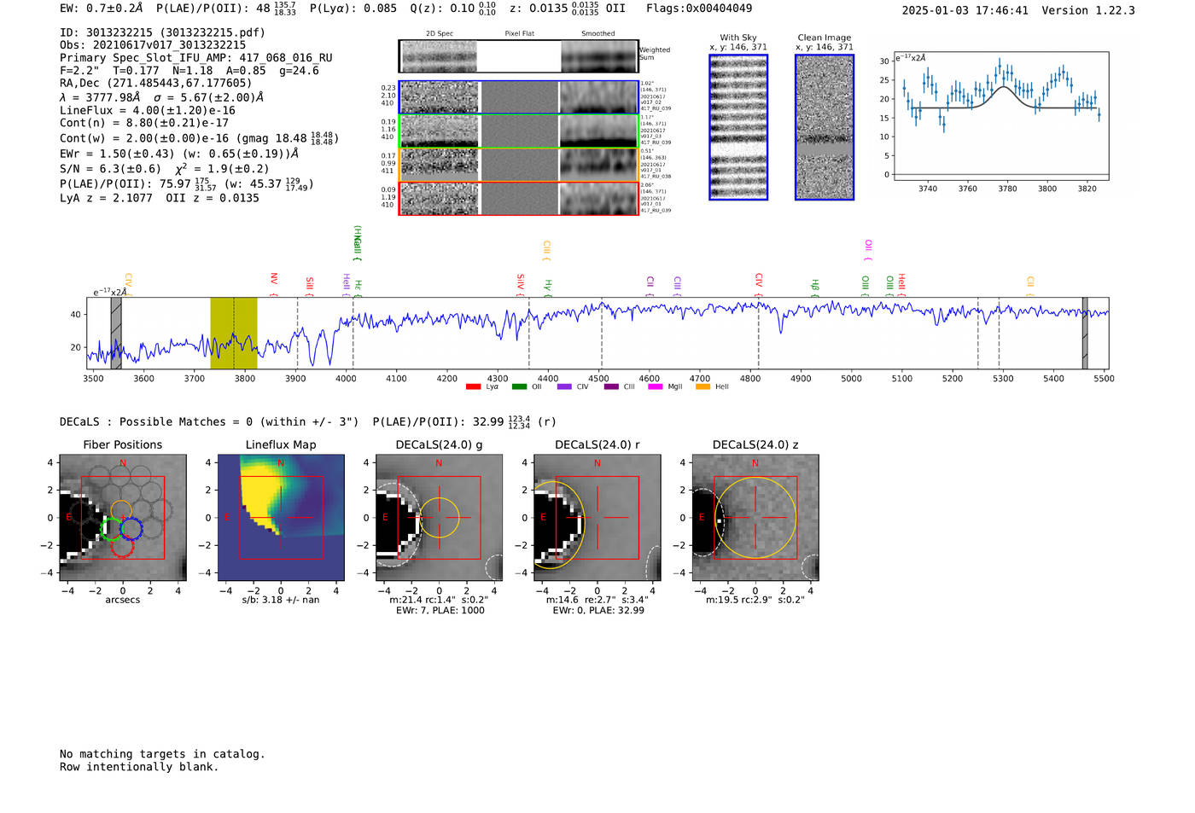Click the green OII legend swatch
This screenshot has width=1195, height=813.
519,386
